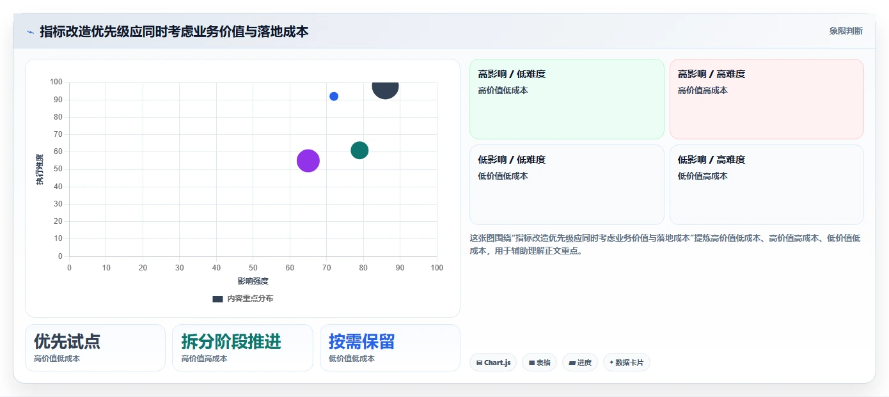
Task: Click the icon in the Chart.js chip
Action: tap(479, 362)
